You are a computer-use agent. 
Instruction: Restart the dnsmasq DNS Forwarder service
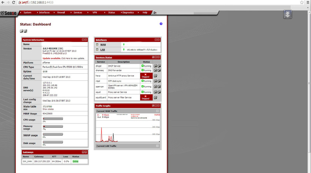(155, 70)
